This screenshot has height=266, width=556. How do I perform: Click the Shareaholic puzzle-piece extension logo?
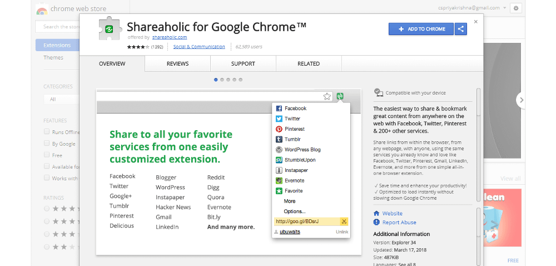tap(109, 28)
